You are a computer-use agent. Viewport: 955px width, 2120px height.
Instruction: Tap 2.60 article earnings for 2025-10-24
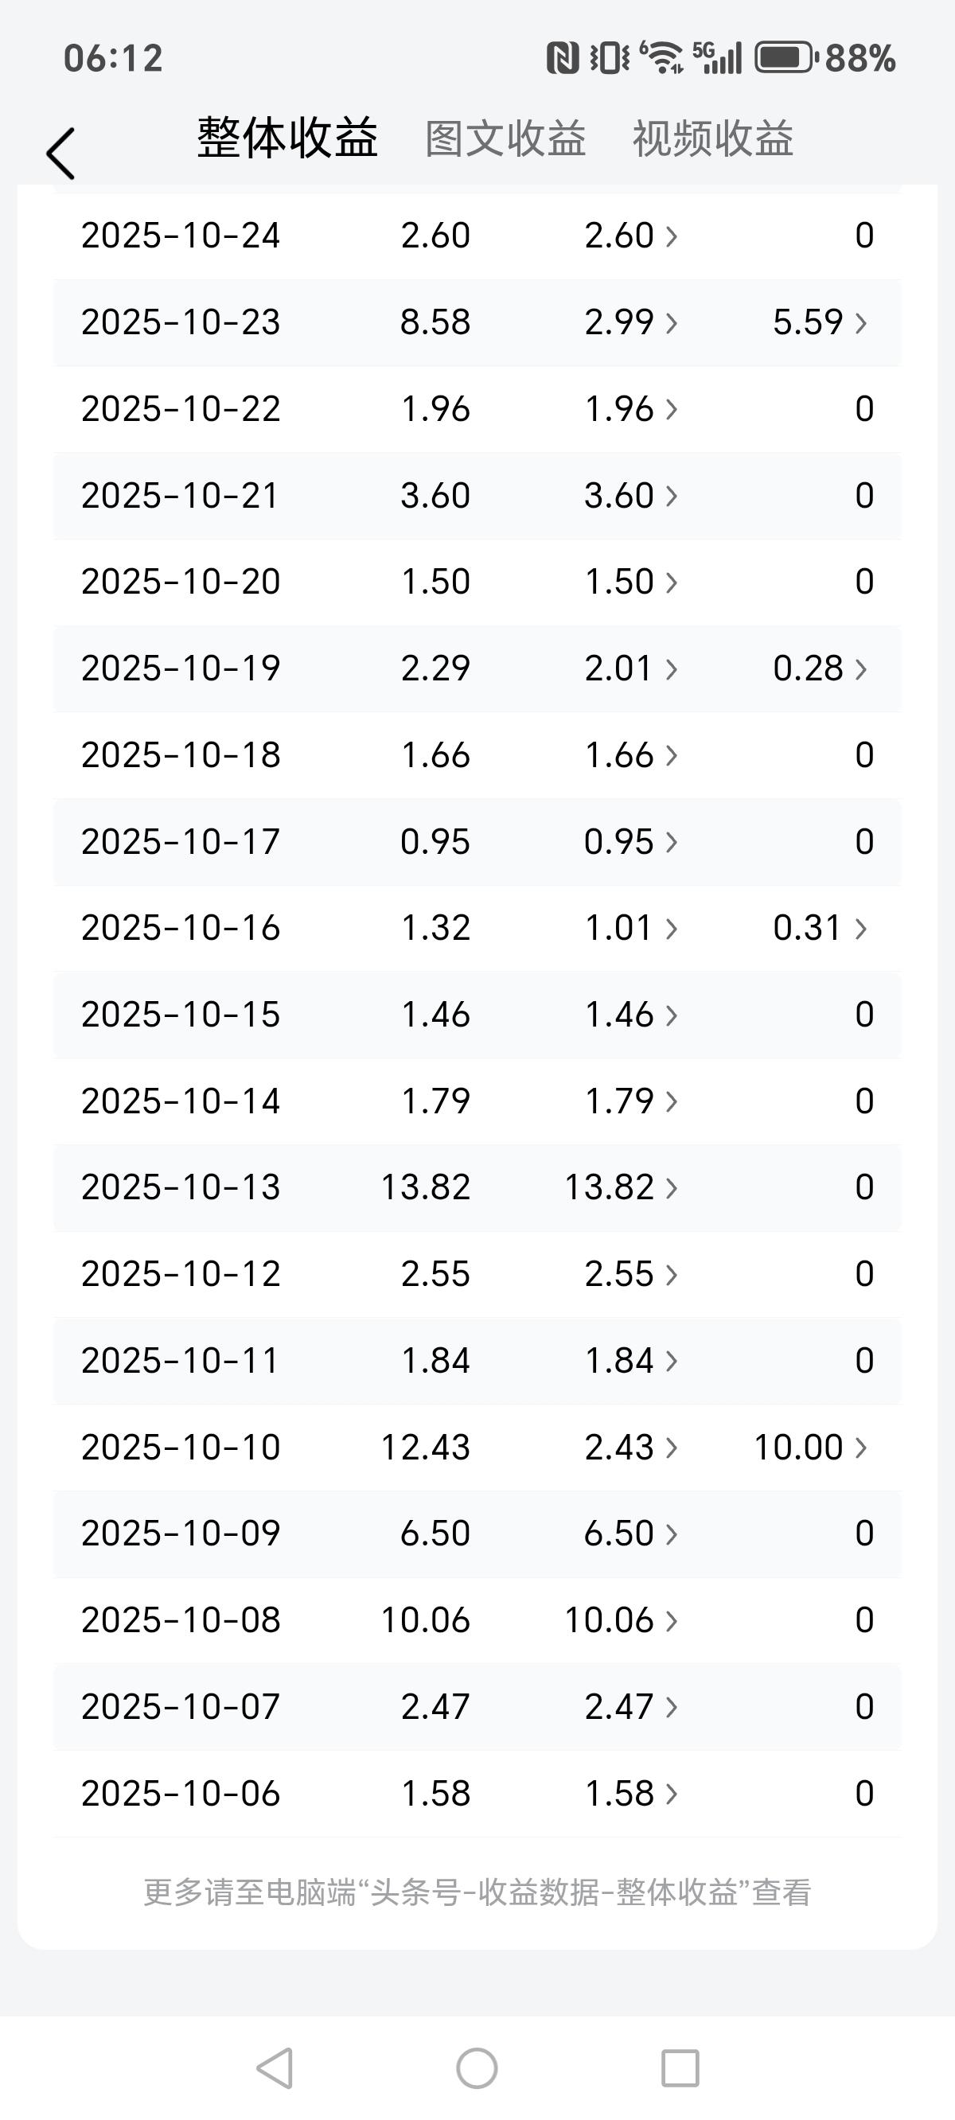[630, 236]
